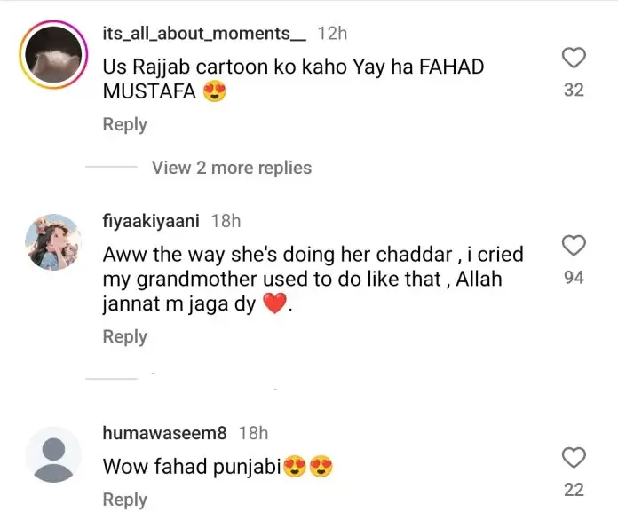The width and height of the screenshot is (618, 520).
Task: Expand 'View 2 more replies'
Action: point(231,168)
